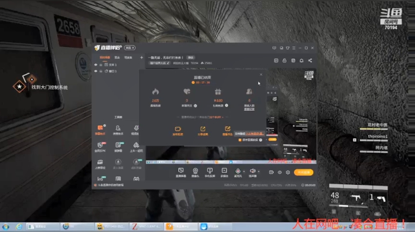Open the notes list icon in top right panel
This screenshot has width=415, height=232.
pos(276,60)
